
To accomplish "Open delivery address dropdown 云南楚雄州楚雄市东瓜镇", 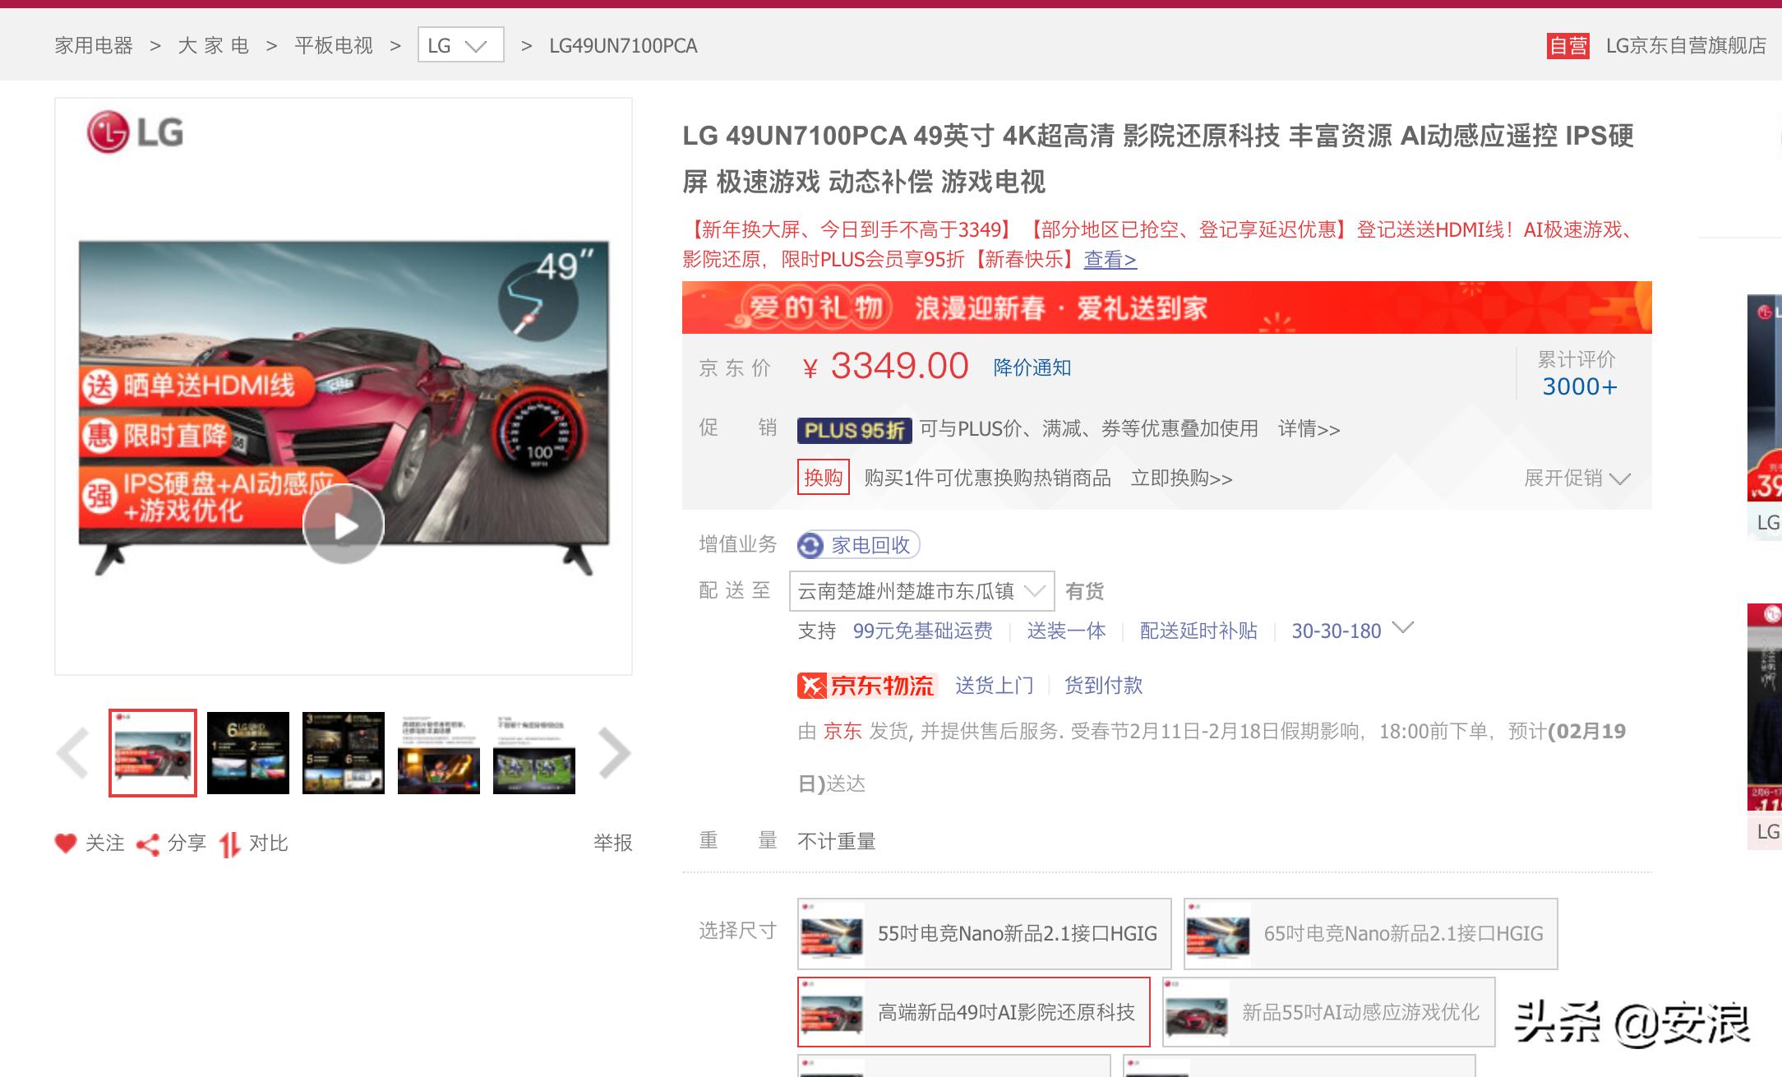I will pos(921,590).
